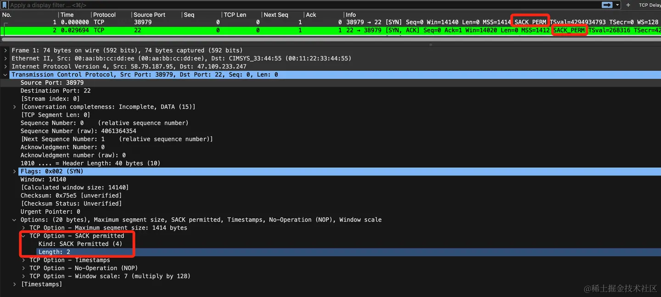Viewport: 661px width, 297px height.
Task: Select the 'Destination Port: 22' row
Action: [330, 91]
